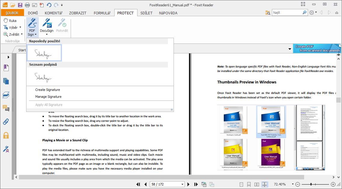The height and width of the screenshot is (189, 342).
Task: Undo the last action
Action: 49,5
